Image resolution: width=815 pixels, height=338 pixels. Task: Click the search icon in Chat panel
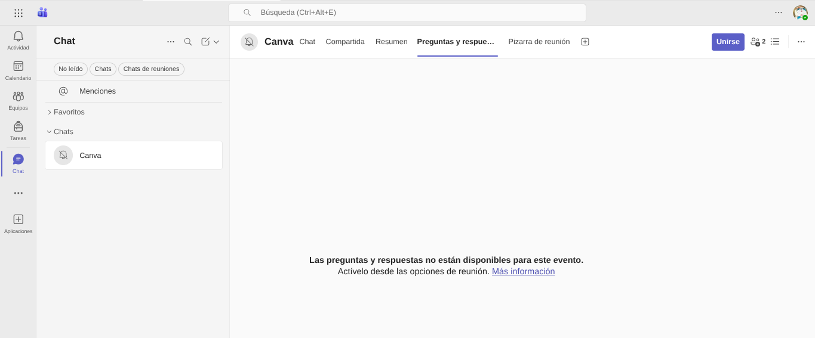tap(188, 42)
